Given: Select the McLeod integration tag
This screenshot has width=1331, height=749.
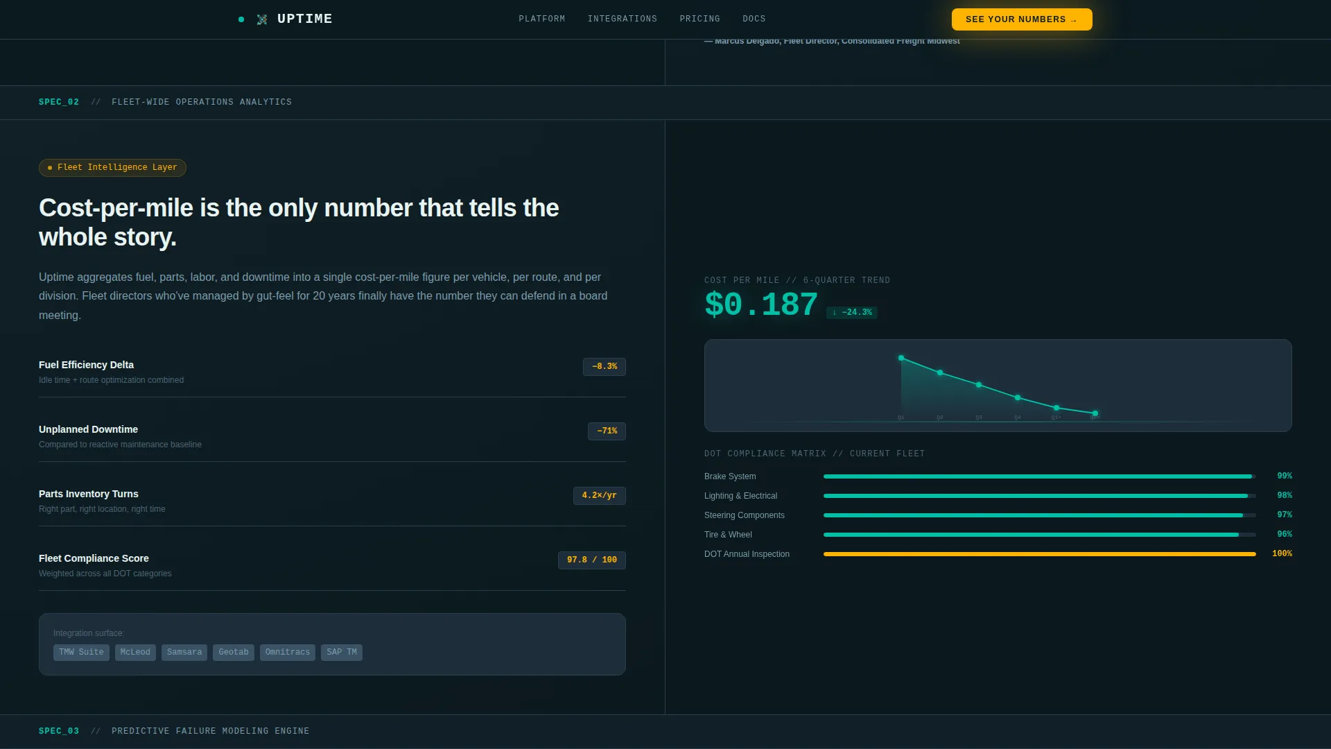Looking at the screenshot, I should pyautogui.click(x=135, y=653).
